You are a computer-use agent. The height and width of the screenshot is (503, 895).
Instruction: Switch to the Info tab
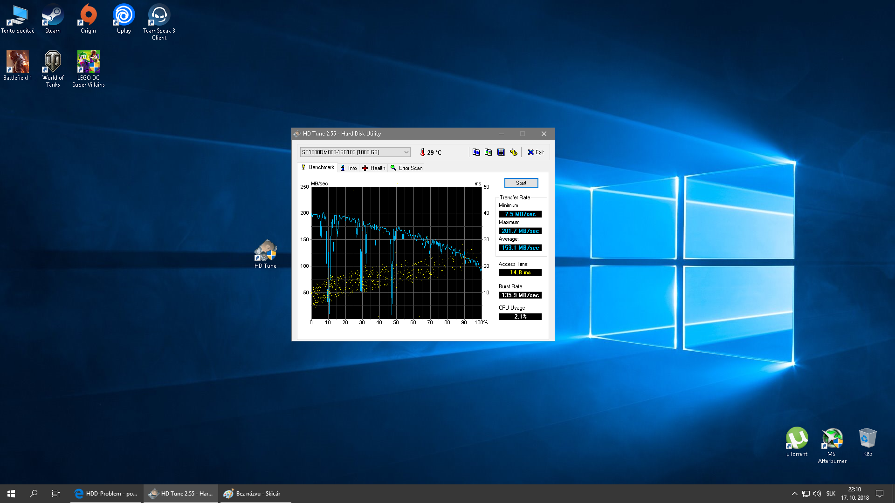point(349,168)
